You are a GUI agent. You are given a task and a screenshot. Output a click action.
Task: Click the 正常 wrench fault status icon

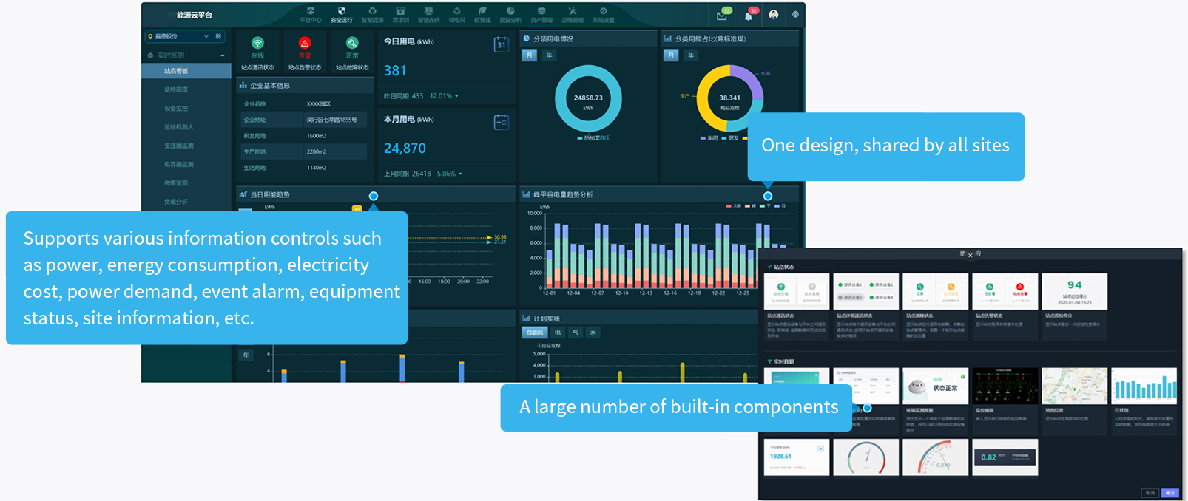tap(352, 44)
